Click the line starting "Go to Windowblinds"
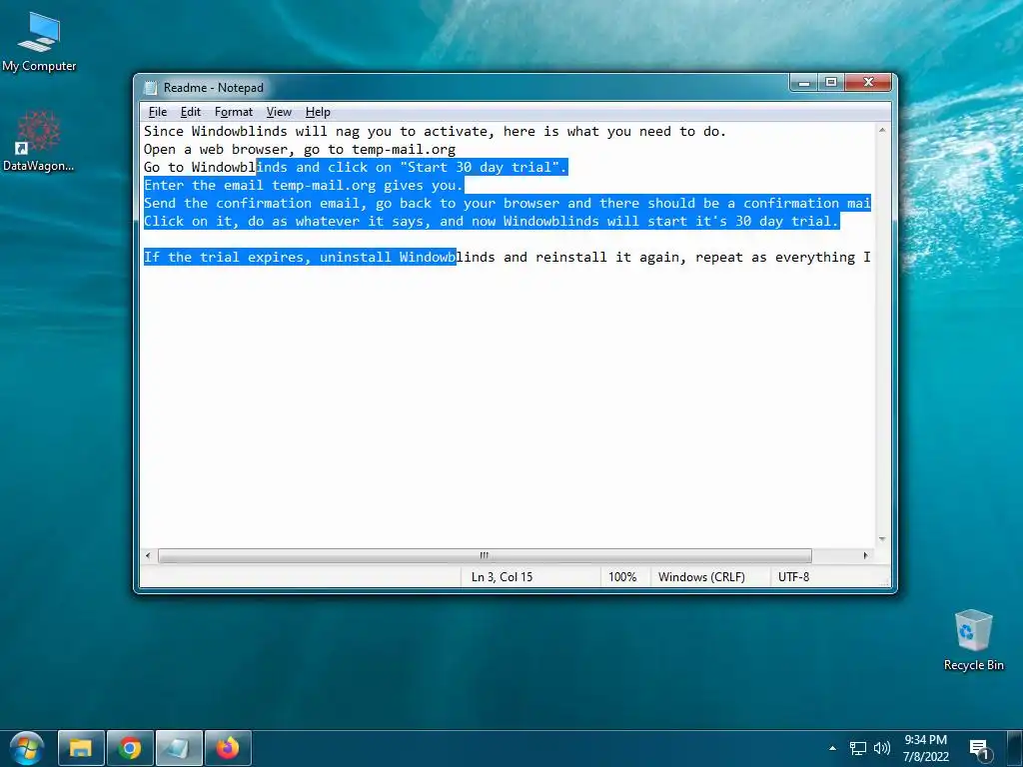 356,168
